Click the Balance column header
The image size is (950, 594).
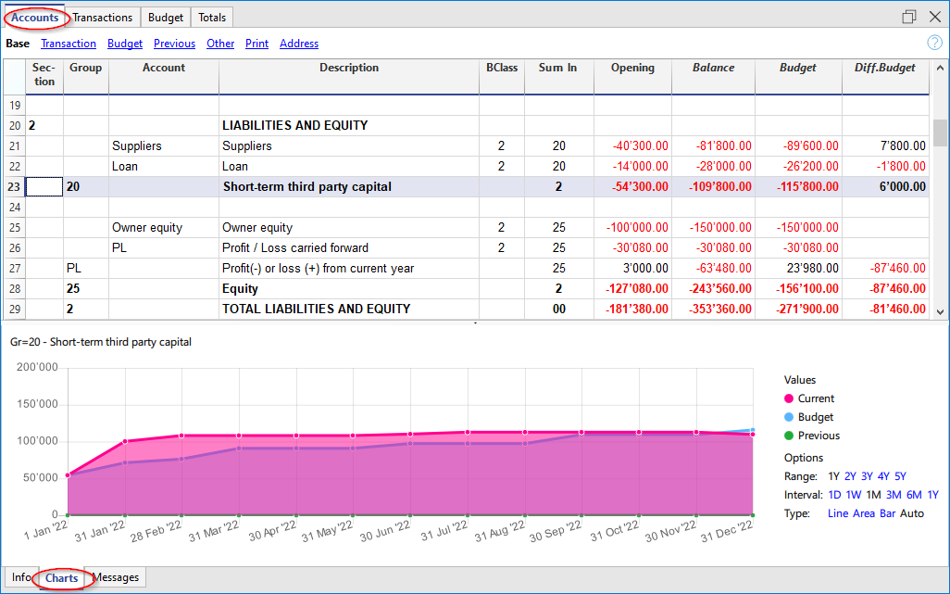713,68
